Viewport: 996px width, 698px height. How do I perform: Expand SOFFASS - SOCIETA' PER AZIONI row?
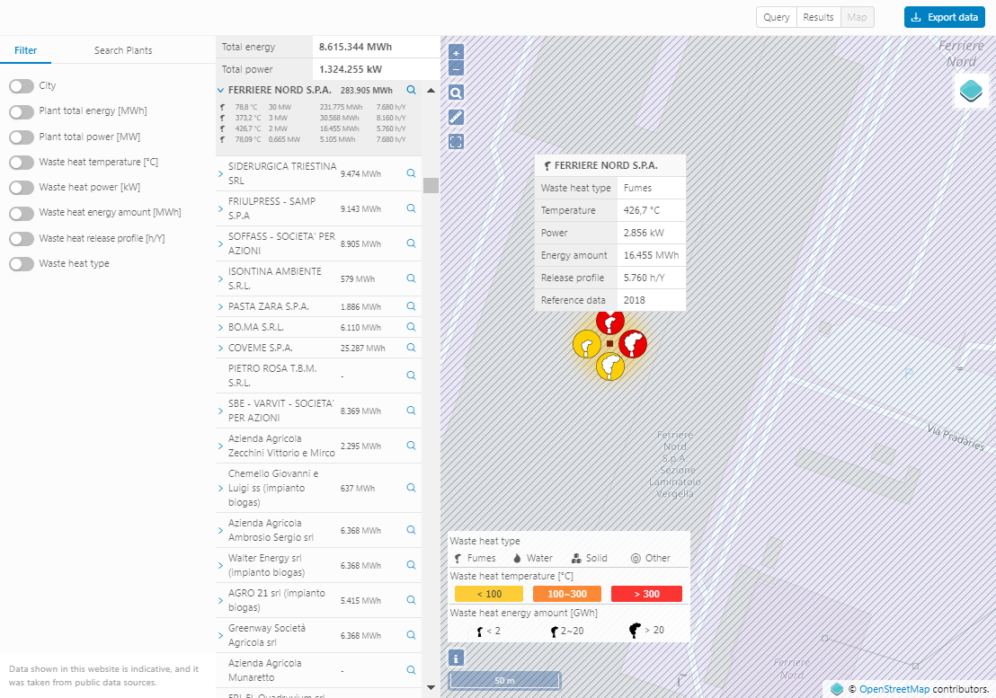tap(221, 243)
